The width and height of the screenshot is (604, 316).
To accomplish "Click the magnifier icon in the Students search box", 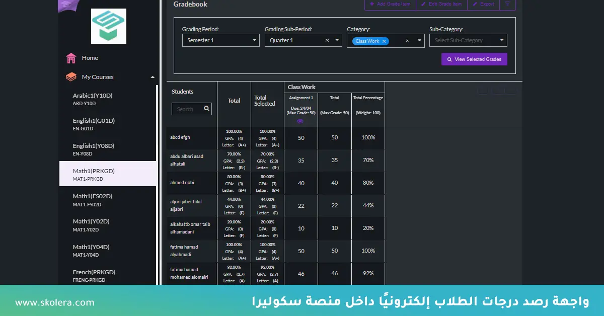I will pyautogui.click(x=206, y=109).
